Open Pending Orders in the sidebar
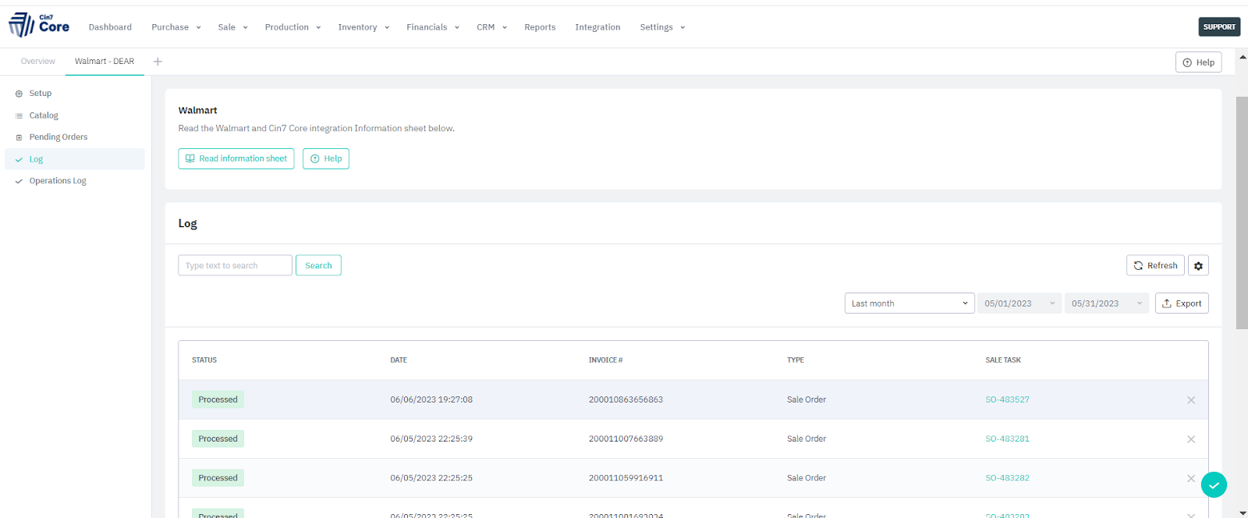Viewport: 1248px width, 518px height. tap(58, 137)
